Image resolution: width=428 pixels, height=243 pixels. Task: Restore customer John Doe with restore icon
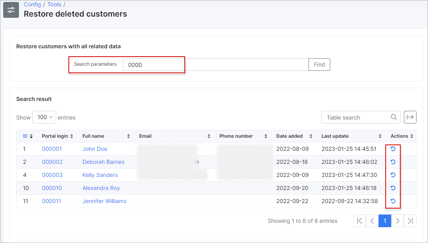click(x=393, y=149)
